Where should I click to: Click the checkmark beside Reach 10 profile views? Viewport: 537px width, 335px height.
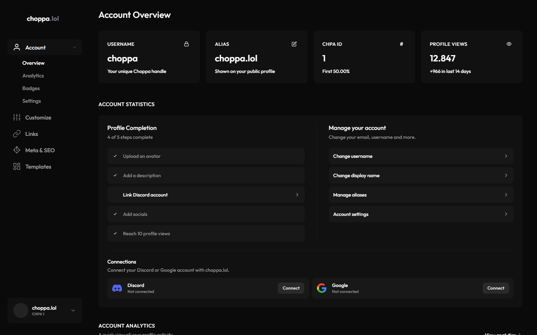click(115, 233)
